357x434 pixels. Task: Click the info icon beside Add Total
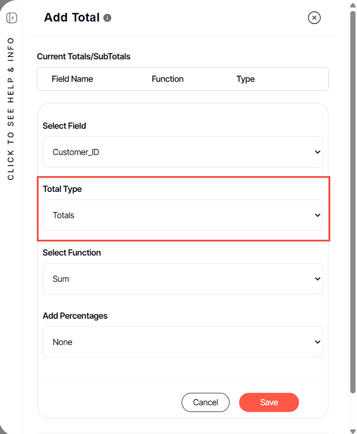(x=107, y=18)
